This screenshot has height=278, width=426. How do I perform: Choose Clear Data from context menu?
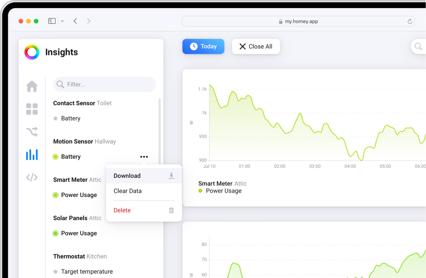point(144,191)
